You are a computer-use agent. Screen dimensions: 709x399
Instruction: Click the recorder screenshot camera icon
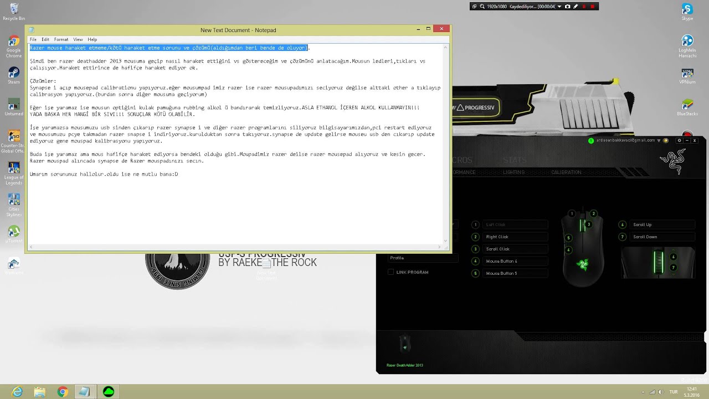click(x=567, y=7)
